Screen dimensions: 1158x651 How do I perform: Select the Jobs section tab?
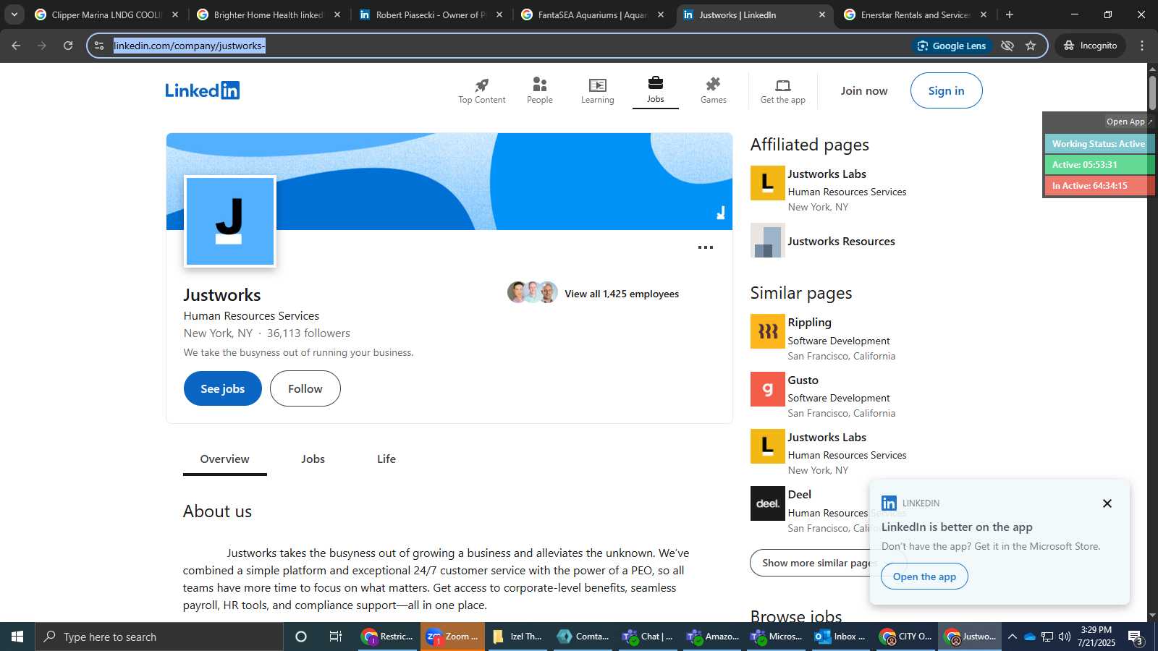tap(313, 459)
